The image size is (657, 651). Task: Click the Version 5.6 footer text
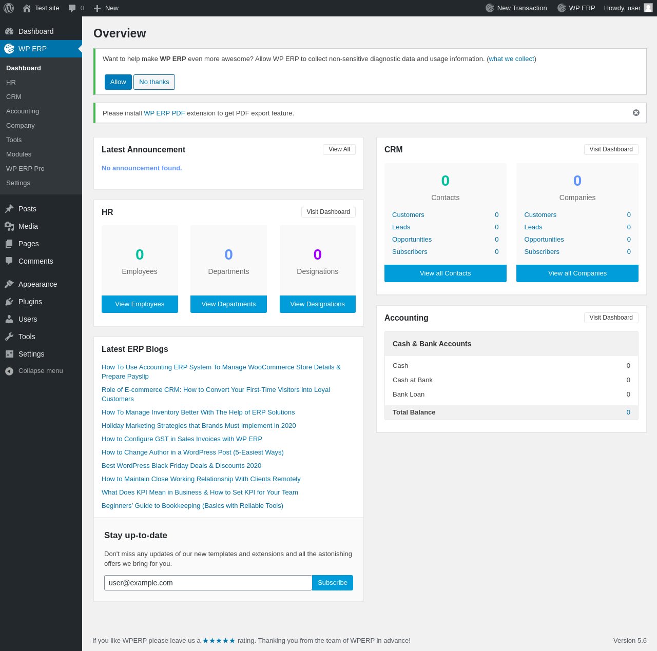tap(630, 641)
